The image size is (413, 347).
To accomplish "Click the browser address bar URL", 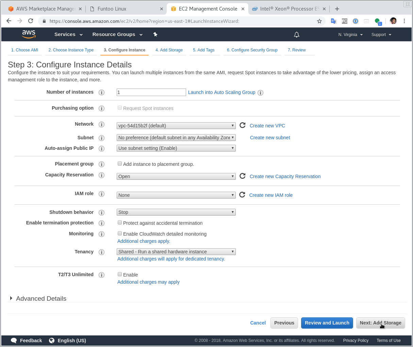I will point(144,21).
